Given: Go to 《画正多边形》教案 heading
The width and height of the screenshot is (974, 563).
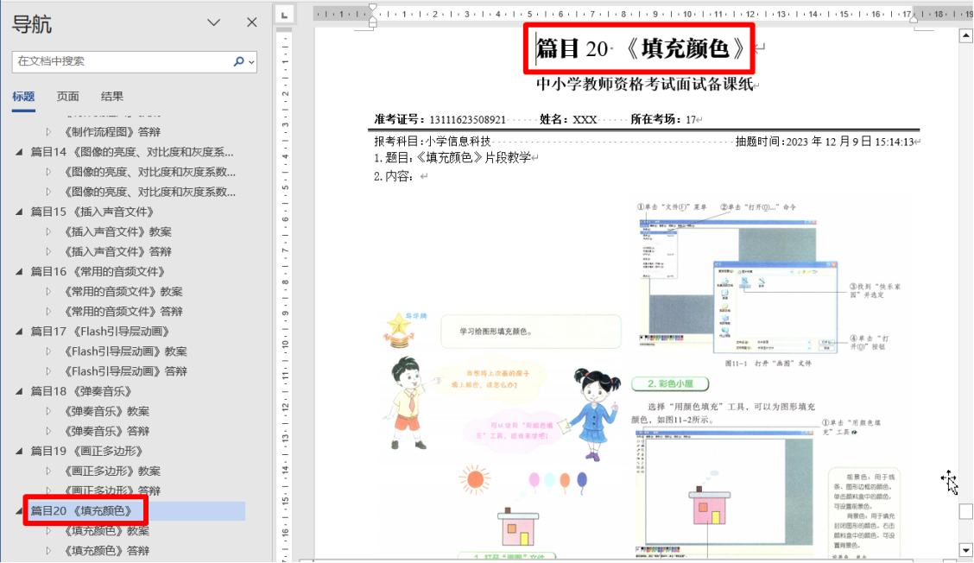Looking at the screenshot, I should click(112, 471).
